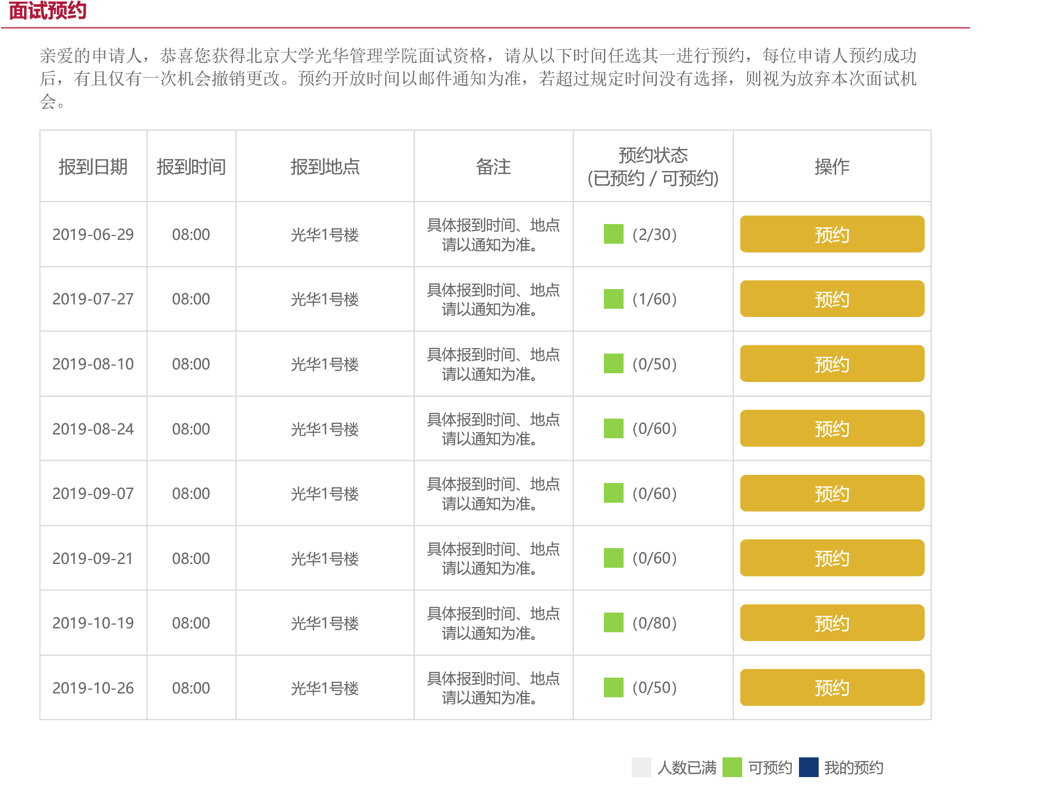Select the date cell 2019-08-10
The width and height of the screenshot is (1040, 794).
[x=93, y=364]
